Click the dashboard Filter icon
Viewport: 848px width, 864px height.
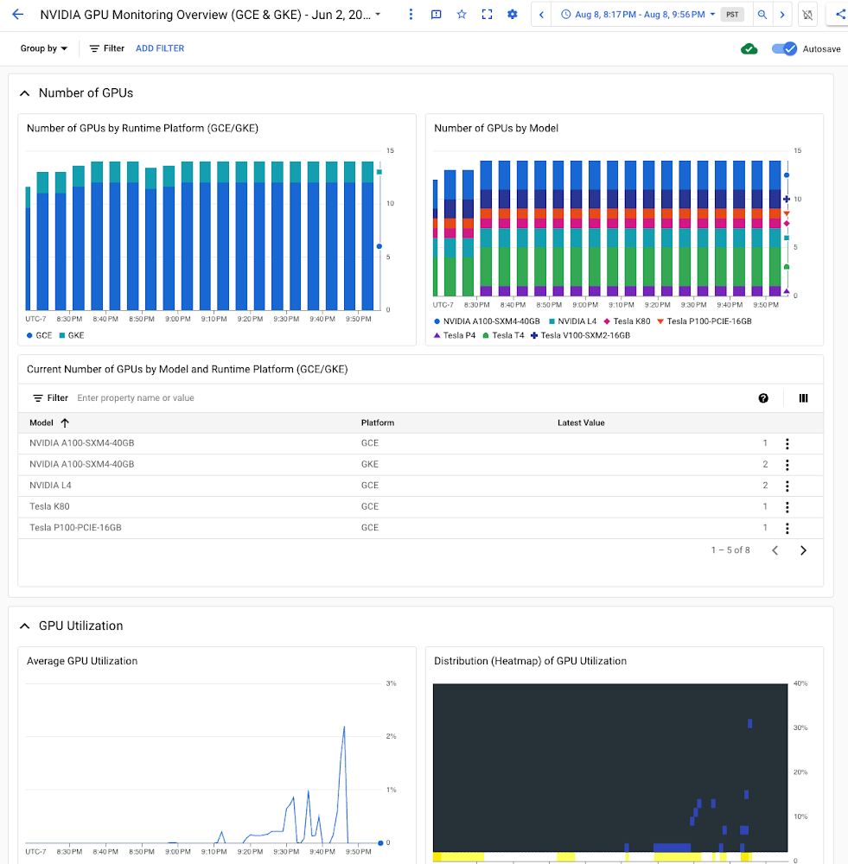(x=94, y=48)
